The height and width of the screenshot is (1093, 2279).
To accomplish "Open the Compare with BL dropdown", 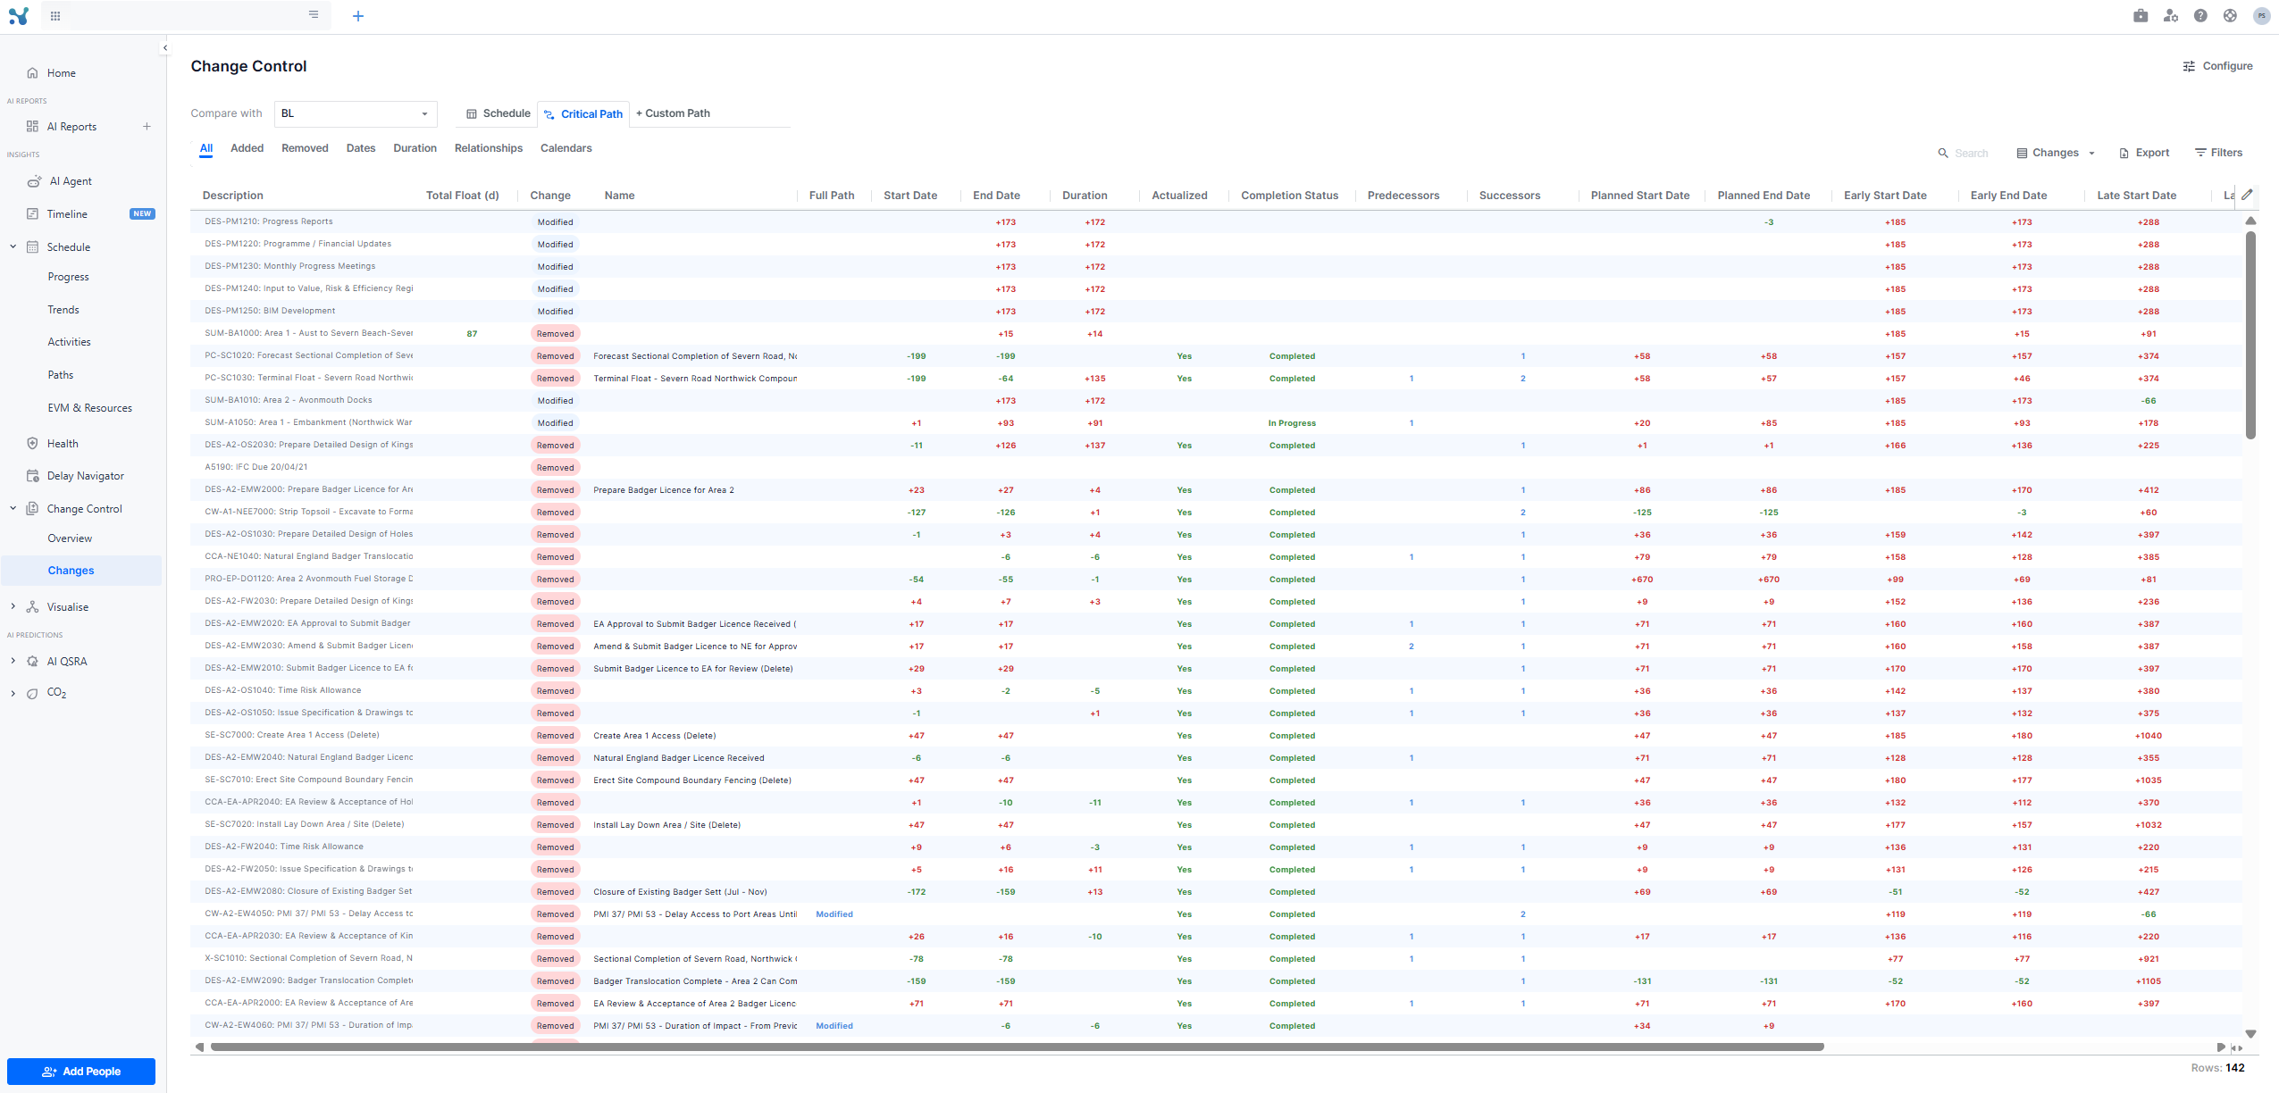I will point(356,113).
